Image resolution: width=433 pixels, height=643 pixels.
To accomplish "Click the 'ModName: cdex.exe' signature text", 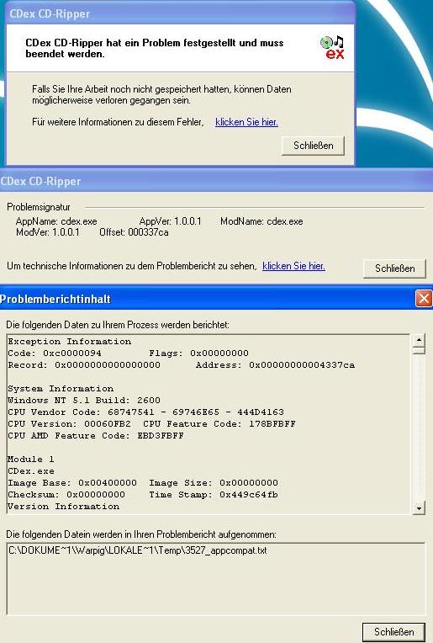I will [x=261, y=221].
